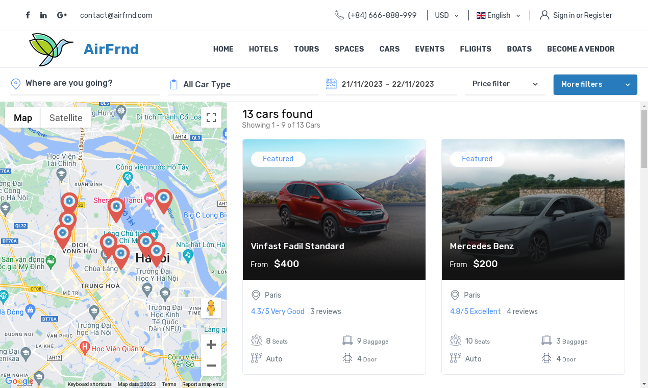
Task: Click the location pin icon in the search bar
Action: (x=16, y=84)
